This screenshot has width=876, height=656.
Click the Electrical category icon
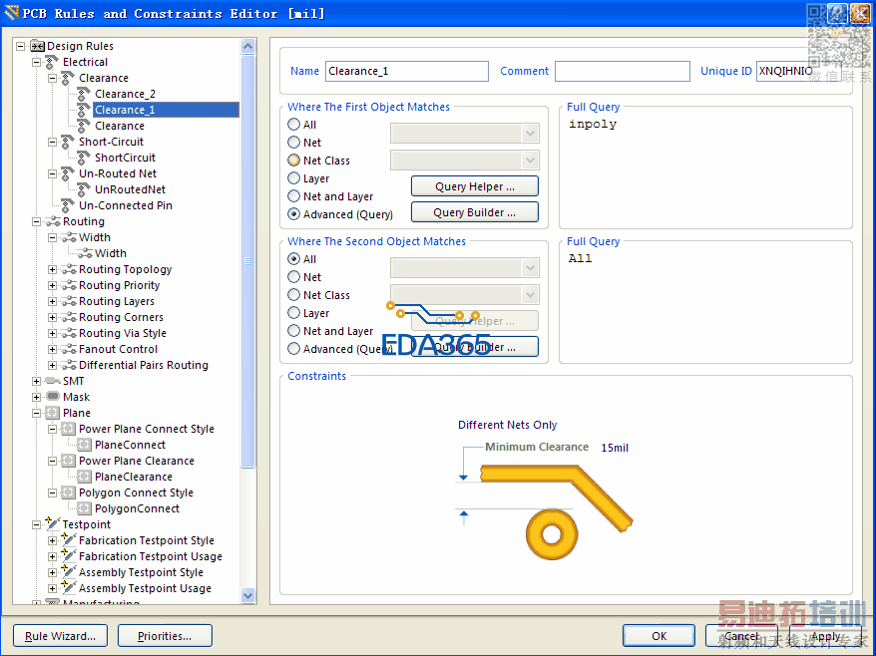click(53, 62)
